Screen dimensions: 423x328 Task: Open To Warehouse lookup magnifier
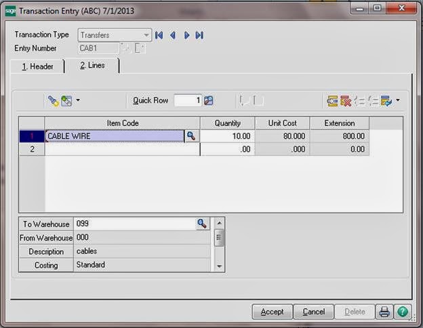(x=202, y=224)
